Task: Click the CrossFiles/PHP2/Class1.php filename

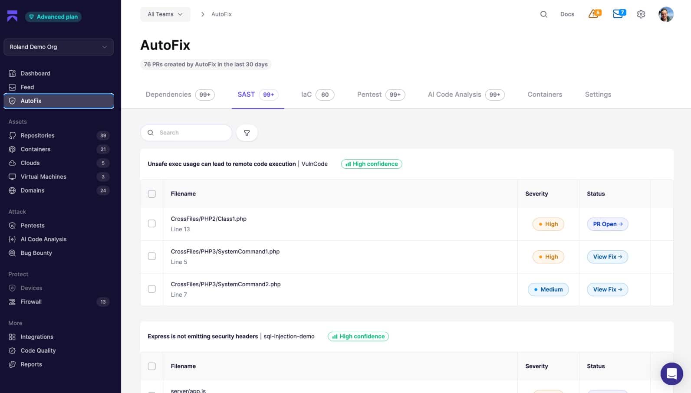Action: click(209, 219)
